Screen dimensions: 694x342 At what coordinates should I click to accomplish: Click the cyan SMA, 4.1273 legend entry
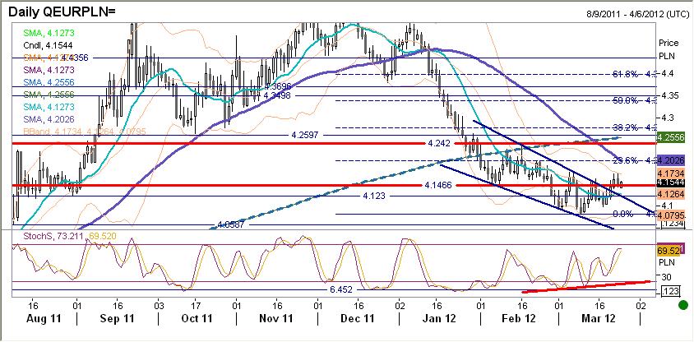tap(48, 107)
